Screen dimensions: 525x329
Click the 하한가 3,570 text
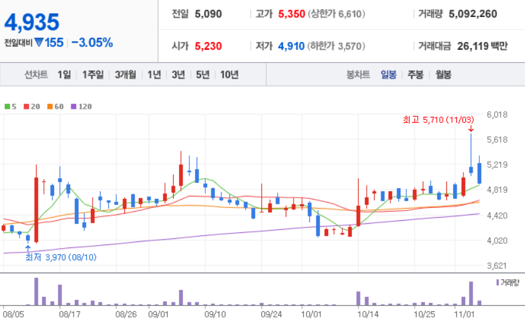(336, 46)
